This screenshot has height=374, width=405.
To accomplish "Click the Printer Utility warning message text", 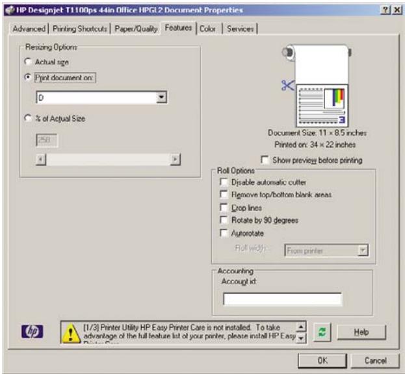I will [189, 332].
